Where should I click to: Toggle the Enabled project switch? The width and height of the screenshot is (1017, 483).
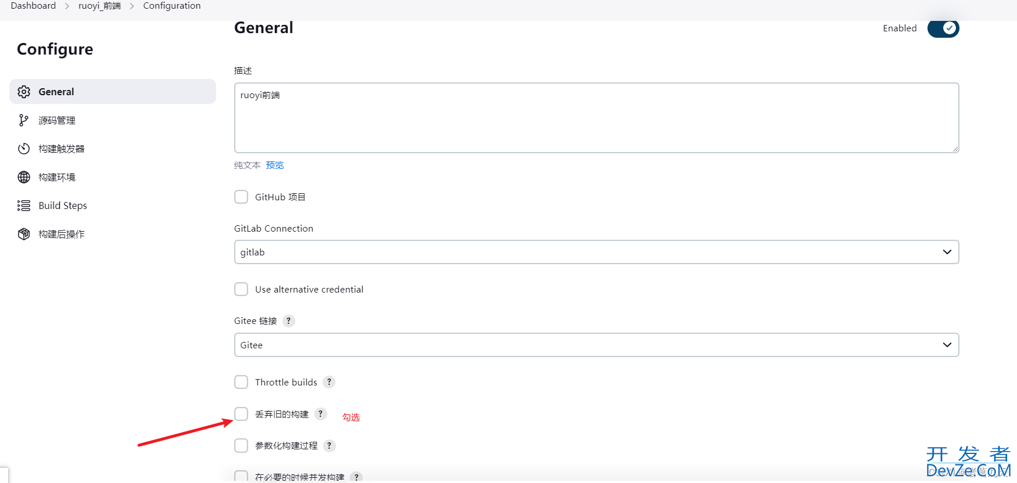tap(943, 28)
